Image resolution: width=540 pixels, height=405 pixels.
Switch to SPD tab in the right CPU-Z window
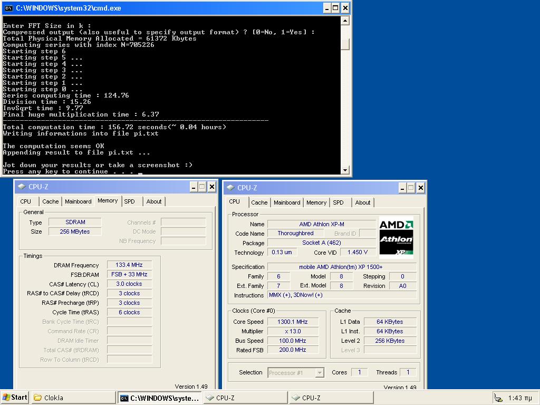click(338, 202)
